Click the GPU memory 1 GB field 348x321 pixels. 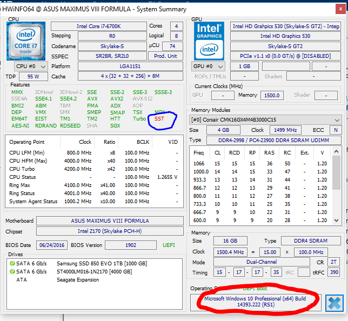[x=244, y=66]
